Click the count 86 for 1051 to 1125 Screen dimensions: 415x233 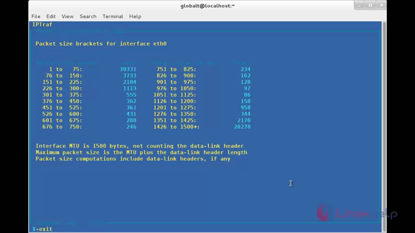point(247,95)
